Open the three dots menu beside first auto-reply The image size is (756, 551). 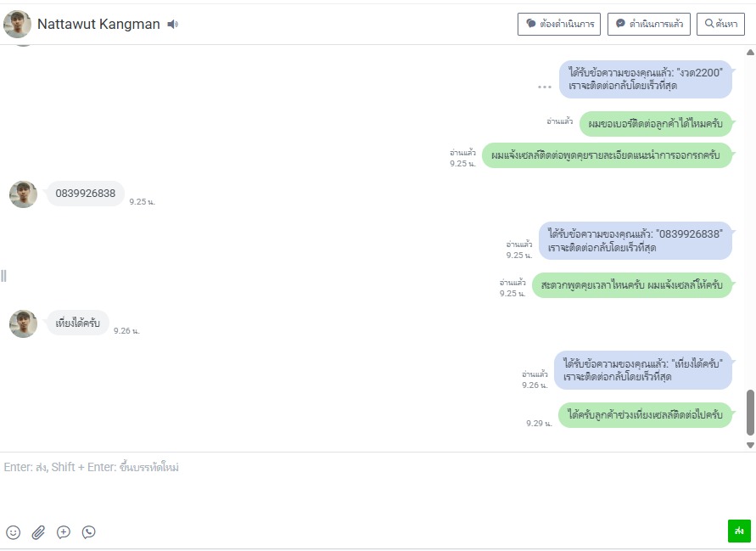(545, 87)
